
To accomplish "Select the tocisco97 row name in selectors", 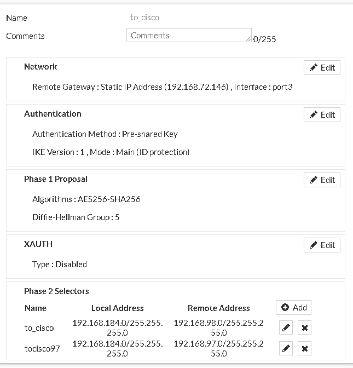I will tap(42, 348).
